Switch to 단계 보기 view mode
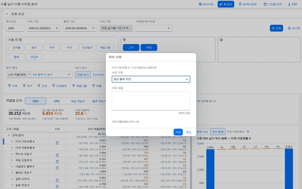 point(98,75)
